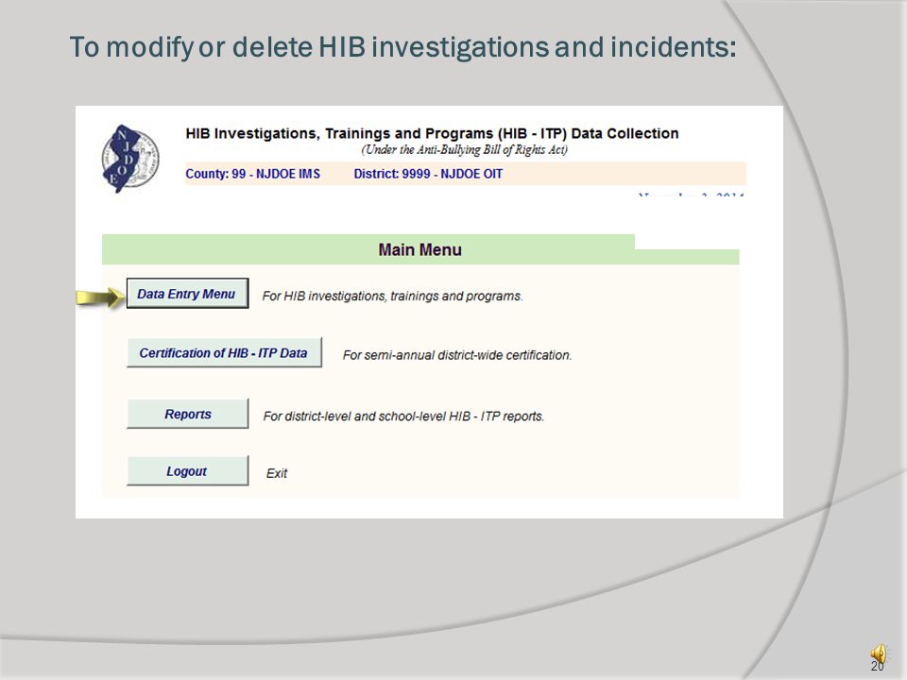Select the County: 99 - NJDOE IMS text
This screenshot has width=907, height=680.
[x=253, y=174]
